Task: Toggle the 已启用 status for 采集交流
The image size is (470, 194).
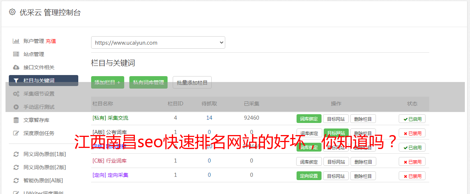Action: click(412, 119)
